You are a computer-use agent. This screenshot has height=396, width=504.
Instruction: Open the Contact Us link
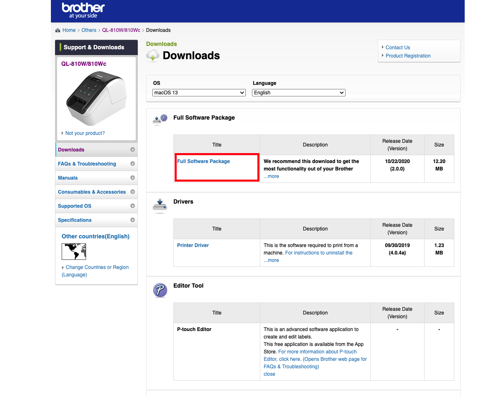click(x=398, y=48)
